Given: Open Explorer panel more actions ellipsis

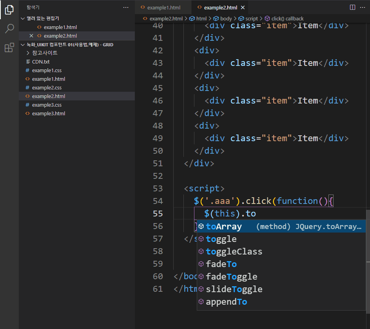Looking at the screenshot, I should click(x=125, y=7).
